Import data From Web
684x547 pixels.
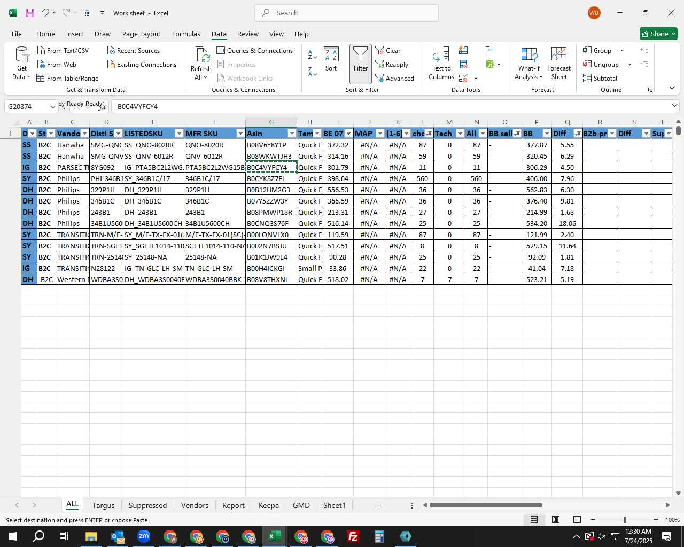57,64
